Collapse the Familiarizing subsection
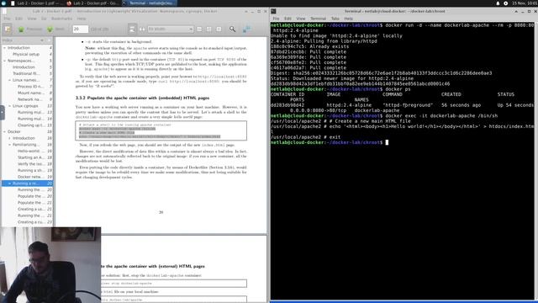 9,145
